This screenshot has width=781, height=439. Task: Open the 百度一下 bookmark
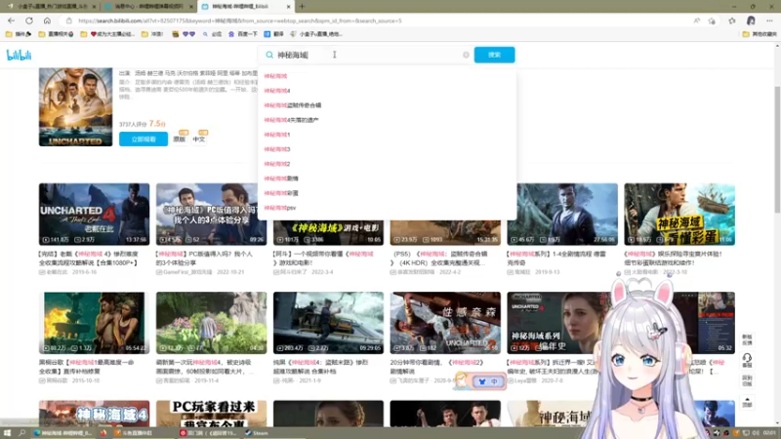242,34
